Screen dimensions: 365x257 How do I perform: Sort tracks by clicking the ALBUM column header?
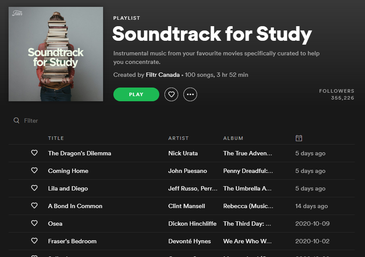point(233,138)
